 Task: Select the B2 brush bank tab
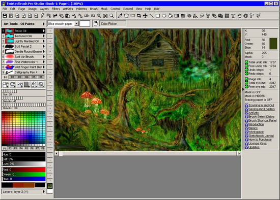coord(12,77)
